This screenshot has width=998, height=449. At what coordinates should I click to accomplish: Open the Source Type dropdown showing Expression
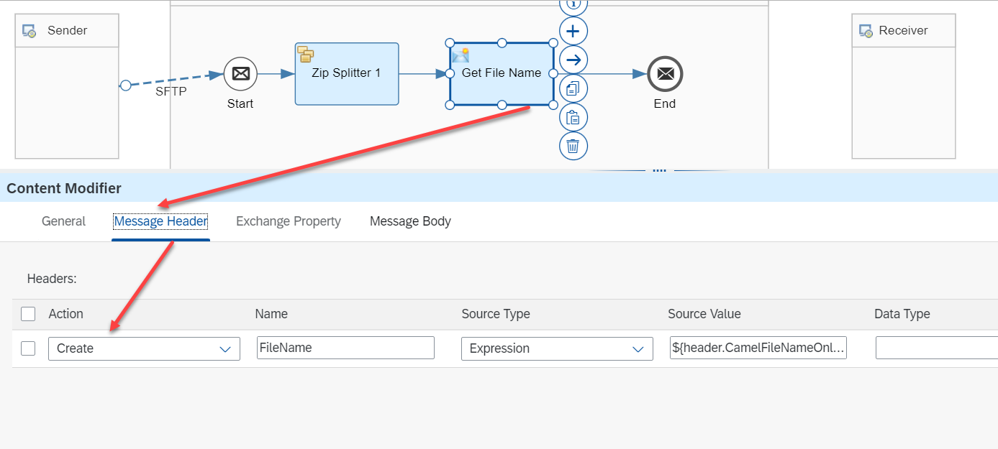[556, 348]
